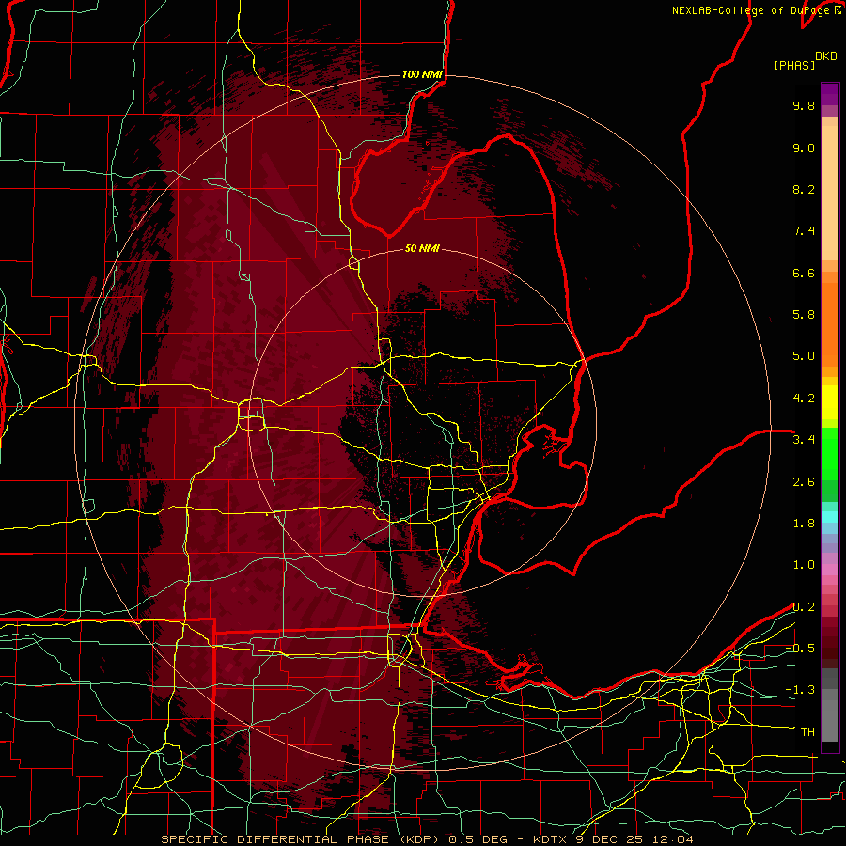Click the 7.4 legend value
Screen dimensions: 846x846
coord(804,231)
